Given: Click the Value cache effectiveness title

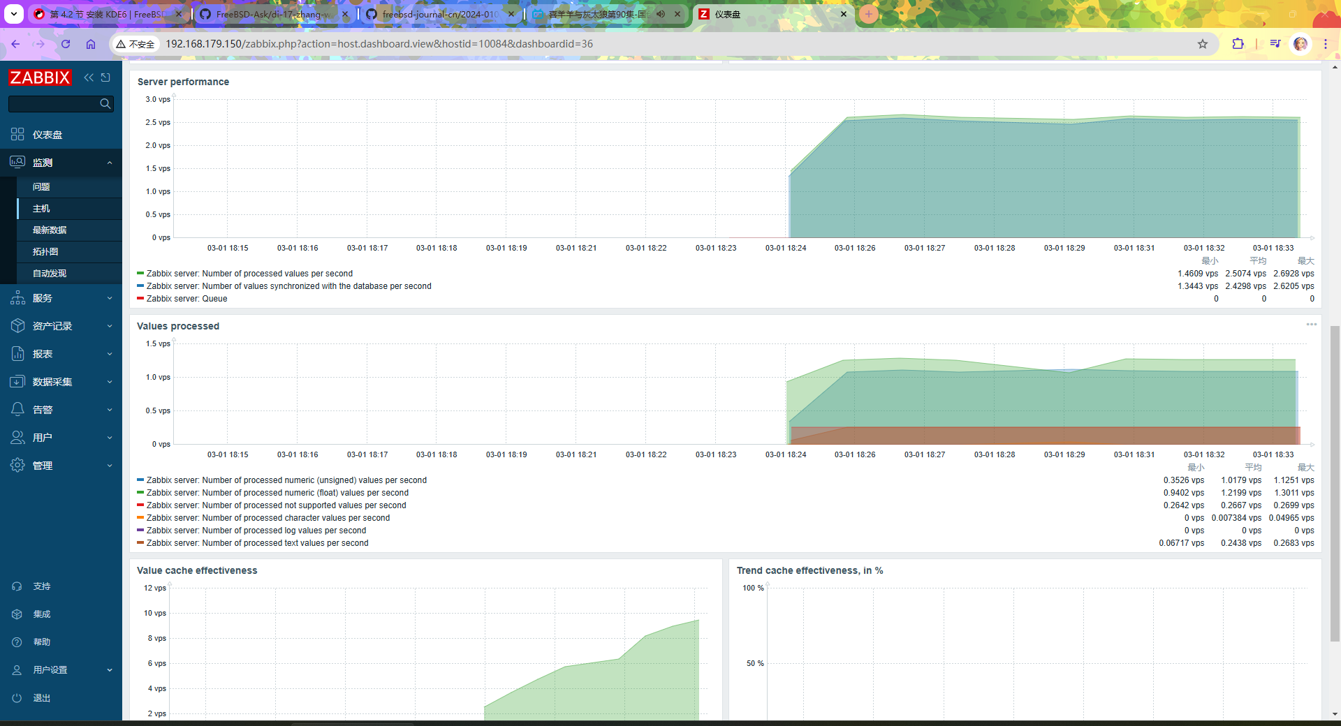Looking at the screenshot, I should [x=197, y=570].
